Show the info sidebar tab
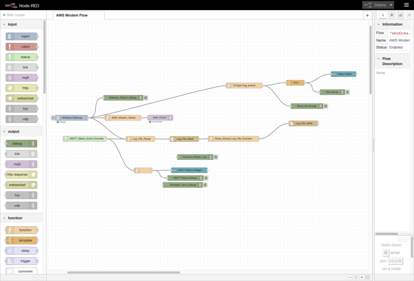The image size is (414, 281). (383, 15)
